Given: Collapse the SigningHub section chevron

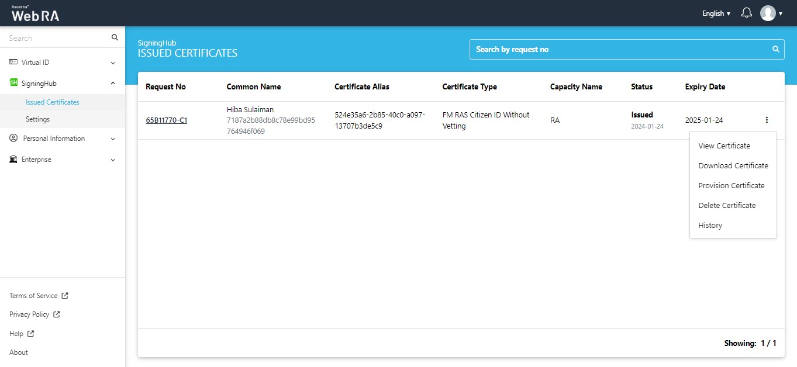Looking at the screenshot, I should (113, 84).
